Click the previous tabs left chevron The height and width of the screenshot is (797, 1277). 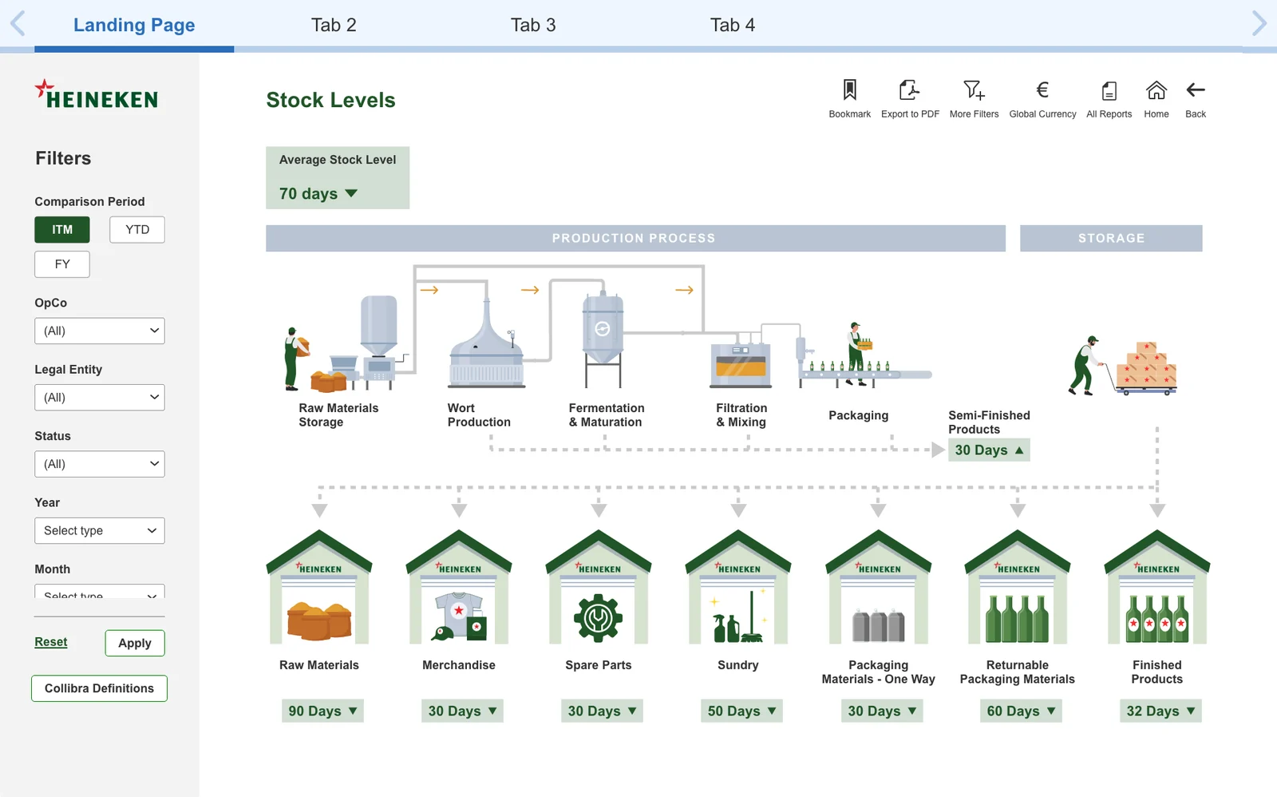pos(18,23)
